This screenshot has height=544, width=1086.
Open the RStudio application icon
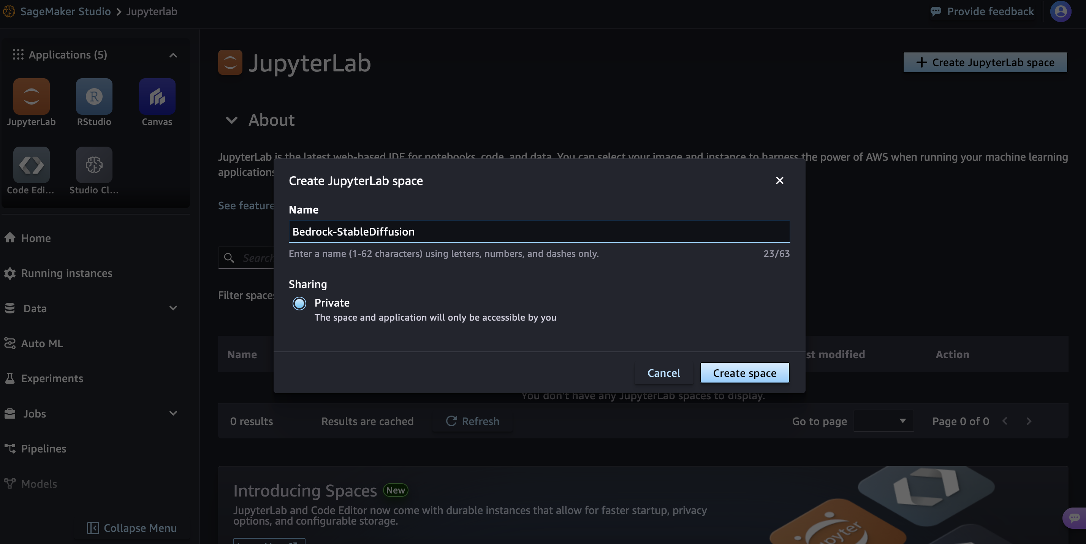pyautogui.click(x=94, y=96)
